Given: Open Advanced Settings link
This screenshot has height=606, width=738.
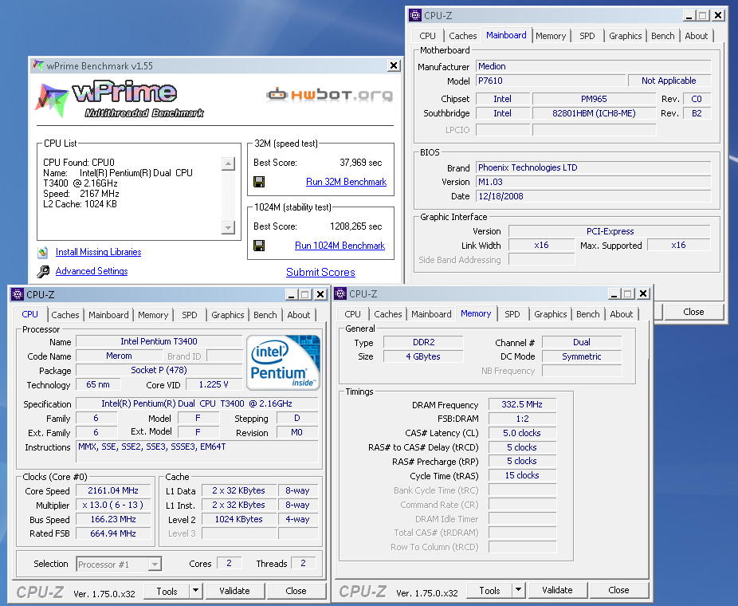Looking at the screenshot, I should [x=92, y=271].
